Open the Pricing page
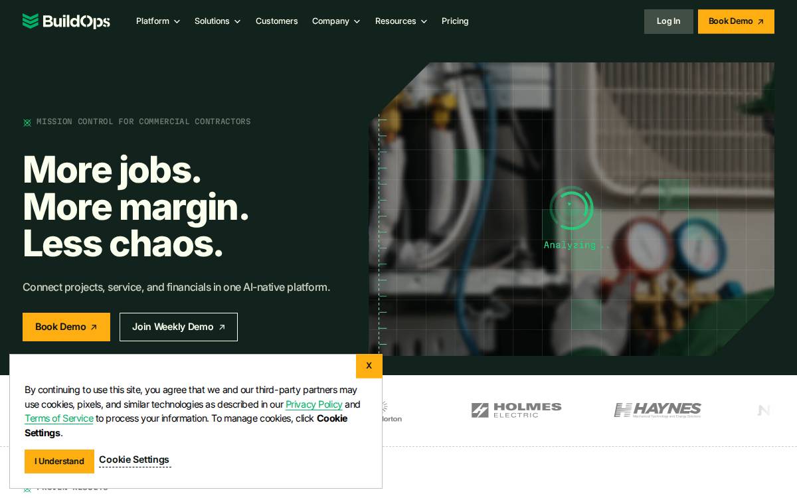Viewport: 797px width, 498px height. click(x=455, y=21)
